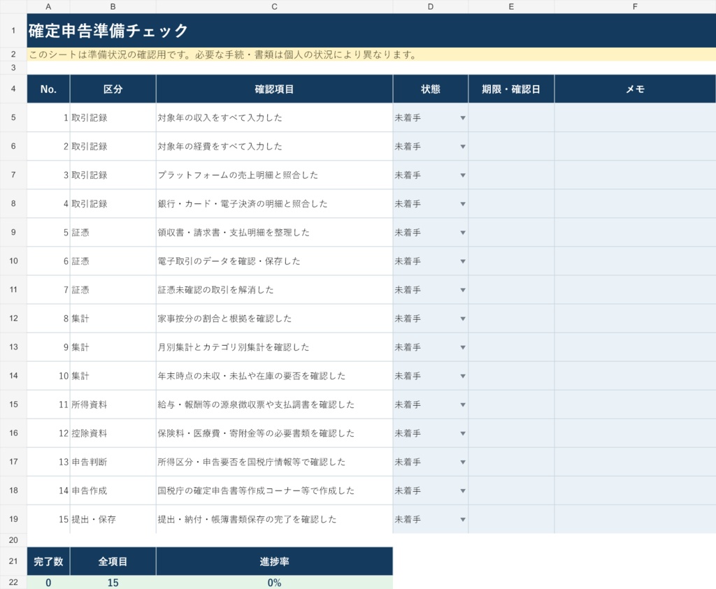Click メモ cell in 所得区分・申告要否 row
This screenshot has height=589, width=716.
coord(635,462)
